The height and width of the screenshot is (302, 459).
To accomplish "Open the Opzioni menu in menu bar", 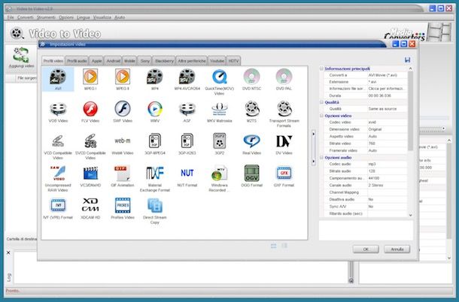I will [x=66, y=17].
